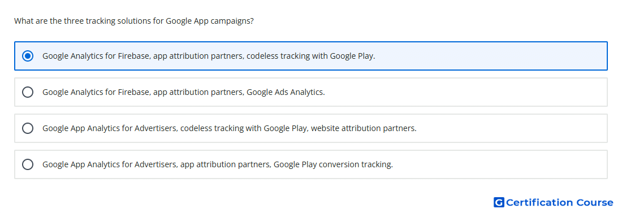Click the question text about tracking solutions
622x213 pixels.
click(133, 21)
